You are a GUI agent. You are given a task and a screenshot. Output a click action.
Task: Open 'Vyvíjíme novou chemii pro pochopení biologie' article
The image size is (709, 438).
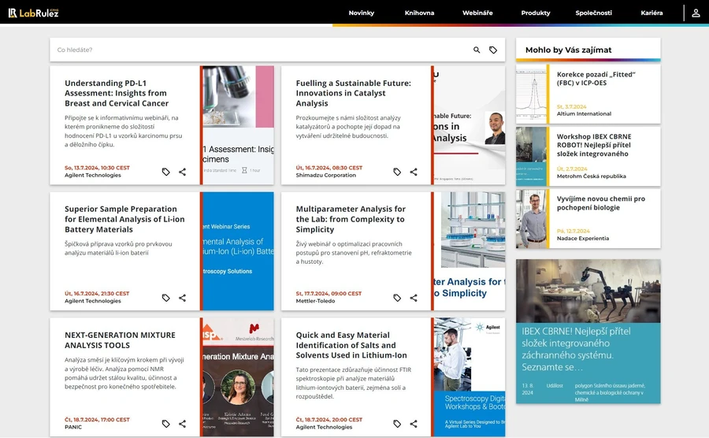pos(601,203)
